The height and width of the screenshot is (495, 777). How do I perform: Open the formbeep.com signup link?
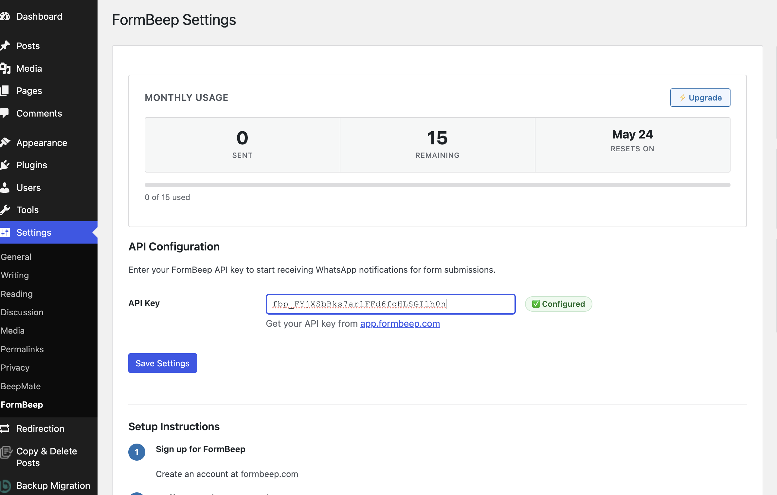click(x=269, y=474)
